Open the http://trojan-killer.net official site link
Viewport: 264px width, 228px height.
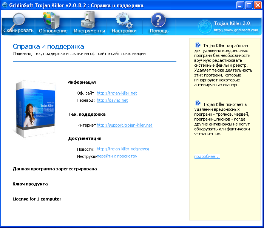point(117,93)
